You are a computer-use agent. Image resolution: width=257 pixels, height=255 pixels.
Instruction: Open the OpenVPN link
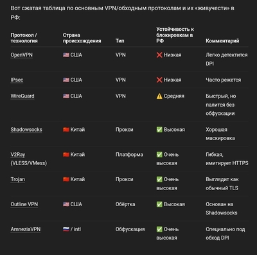point(22,55)
